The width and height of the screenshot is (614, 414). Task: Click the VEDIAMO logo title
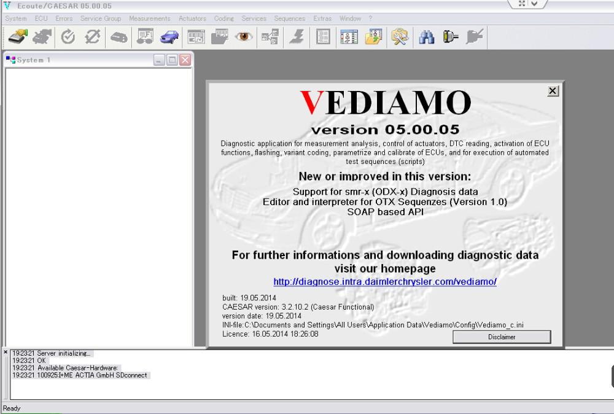point(386,103)
